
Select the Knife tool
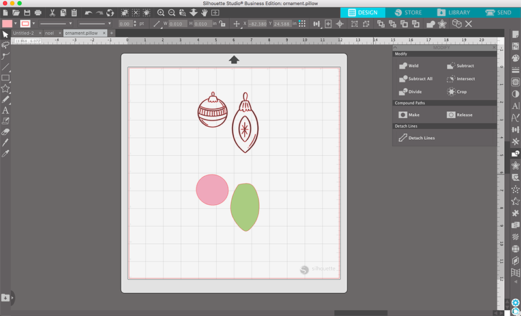click(x=5, y=143)
